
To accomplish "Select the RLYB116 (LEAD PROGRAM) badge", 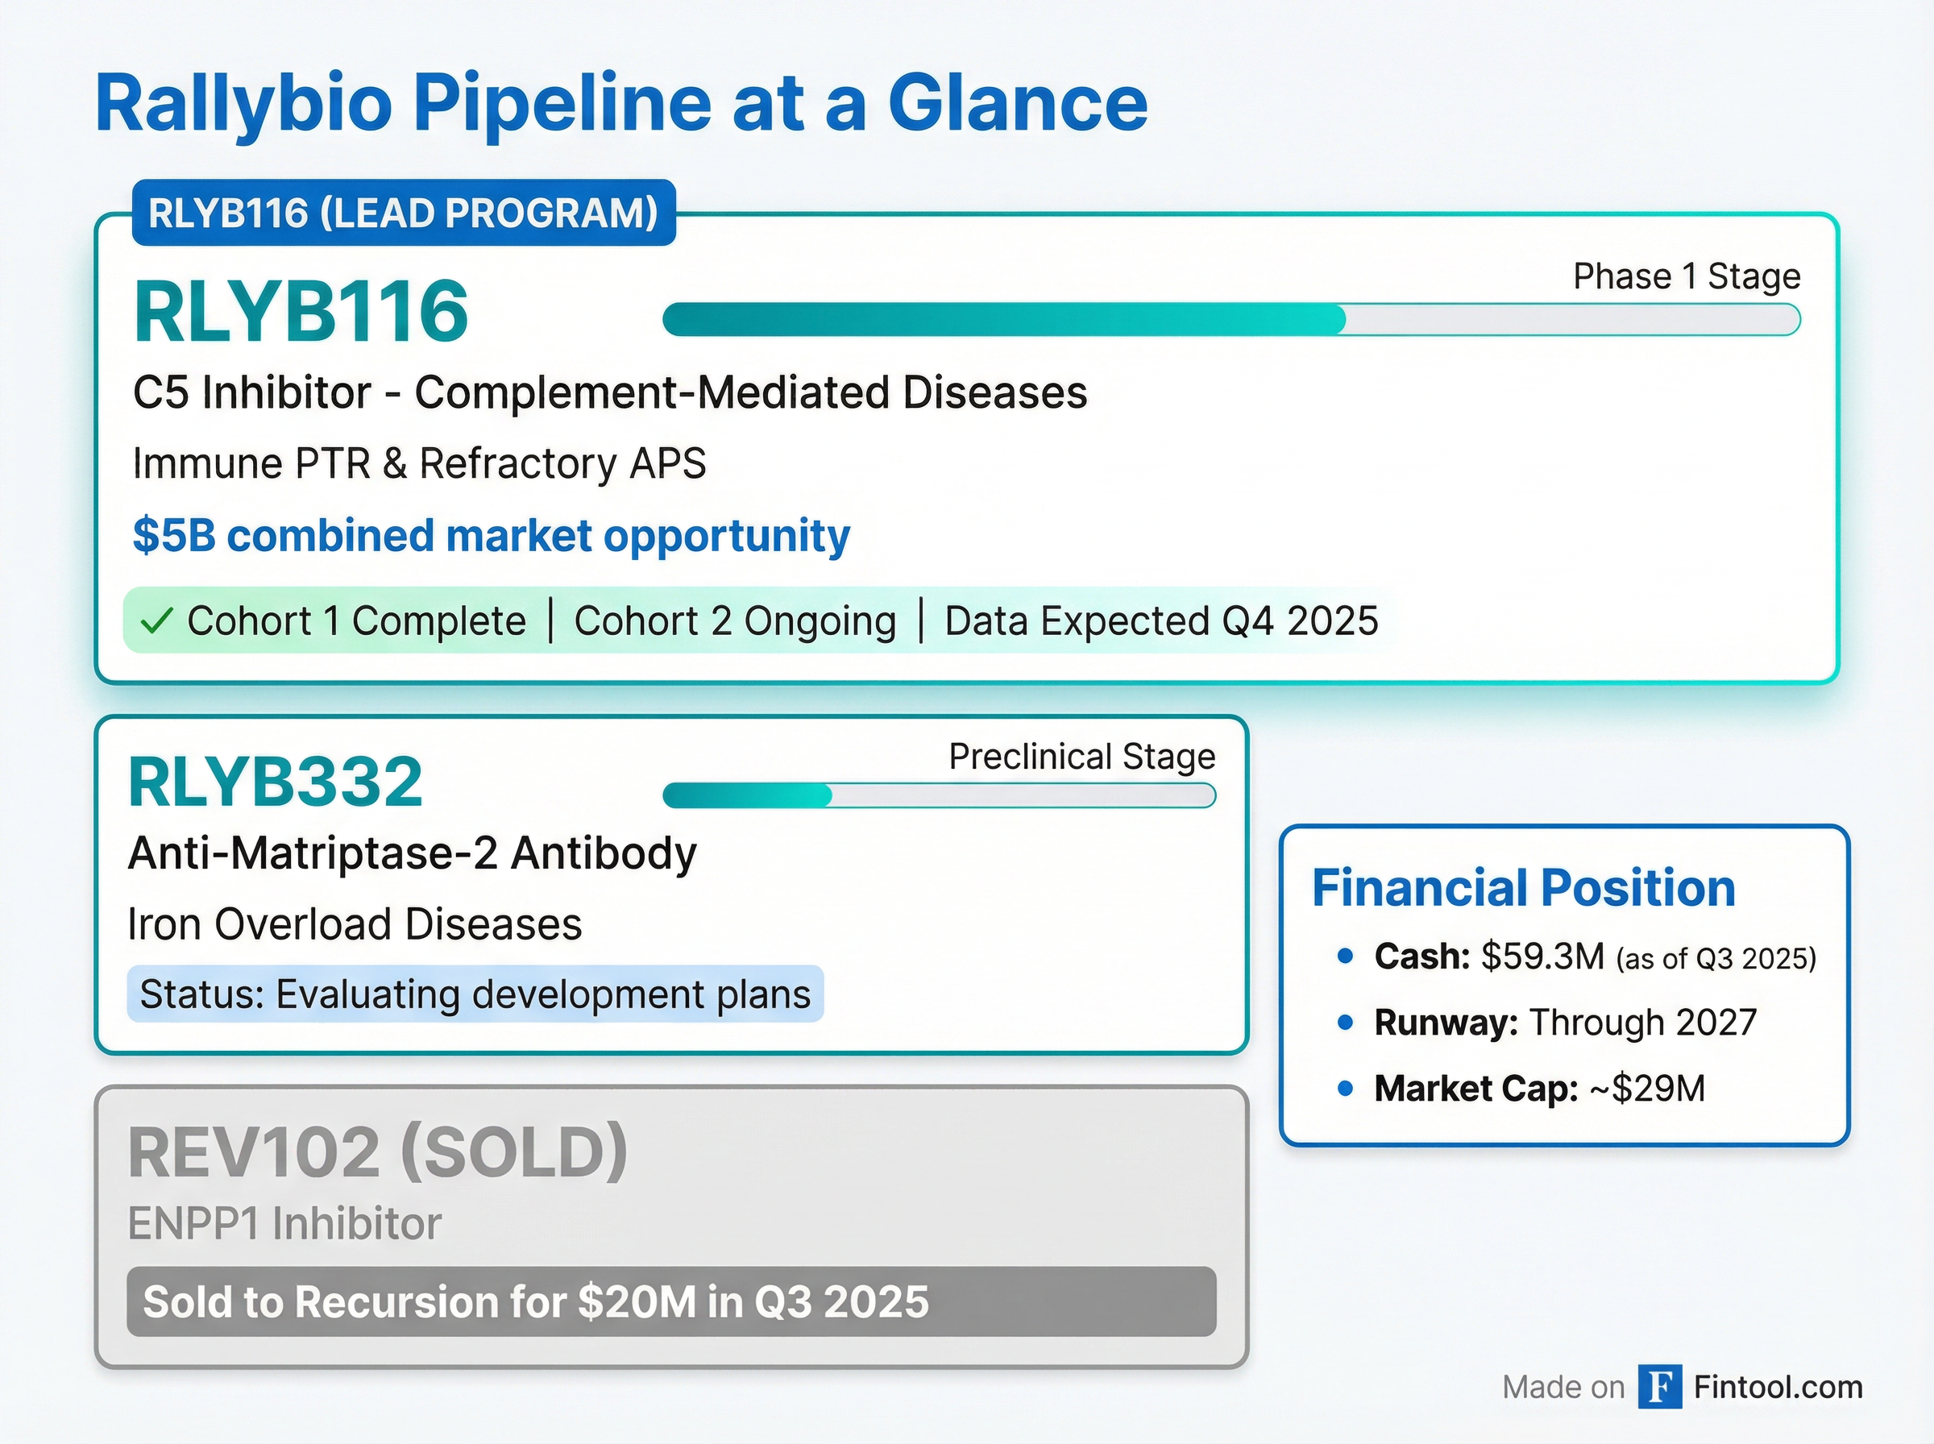I will tap(403, 214).
